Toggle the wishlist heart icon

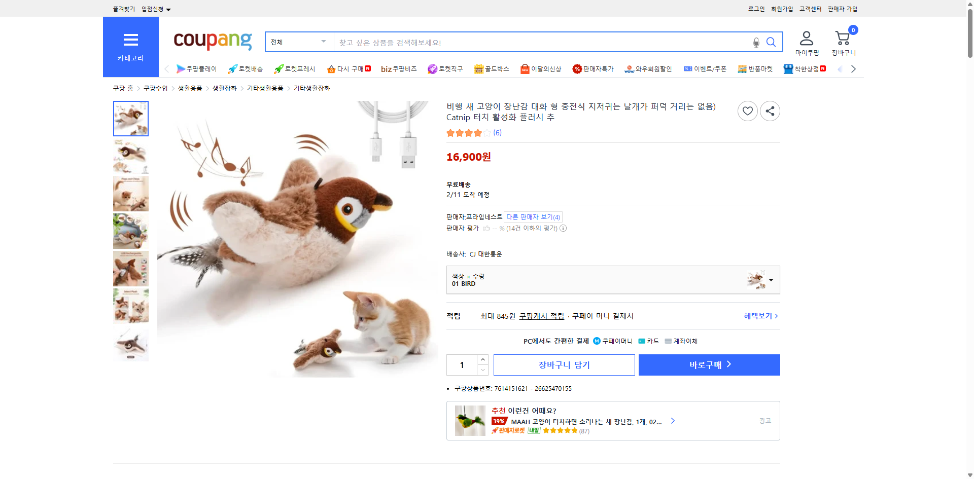click(747, 110)
